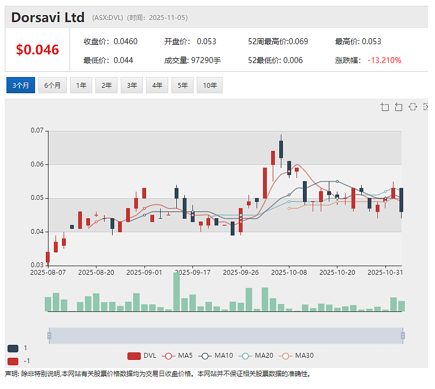The image size is (435, 389).
Task: Show the 5年 chart period
Action: click(182, 85)
